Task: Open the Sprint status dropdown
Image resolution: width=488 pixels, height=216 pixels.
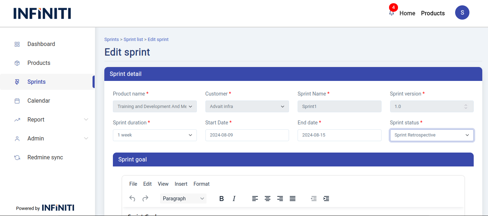Action: pyautogui.click(x=432, y=135)
